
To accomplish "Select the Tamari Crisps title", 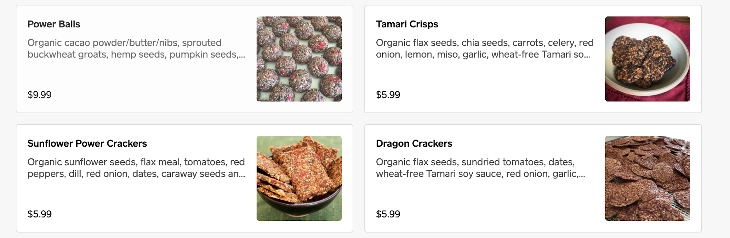I will point(407,24).
